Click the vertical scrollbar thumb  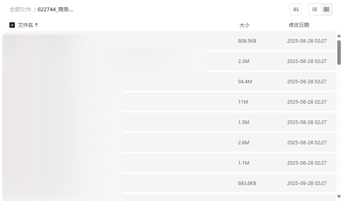[339, 52]
